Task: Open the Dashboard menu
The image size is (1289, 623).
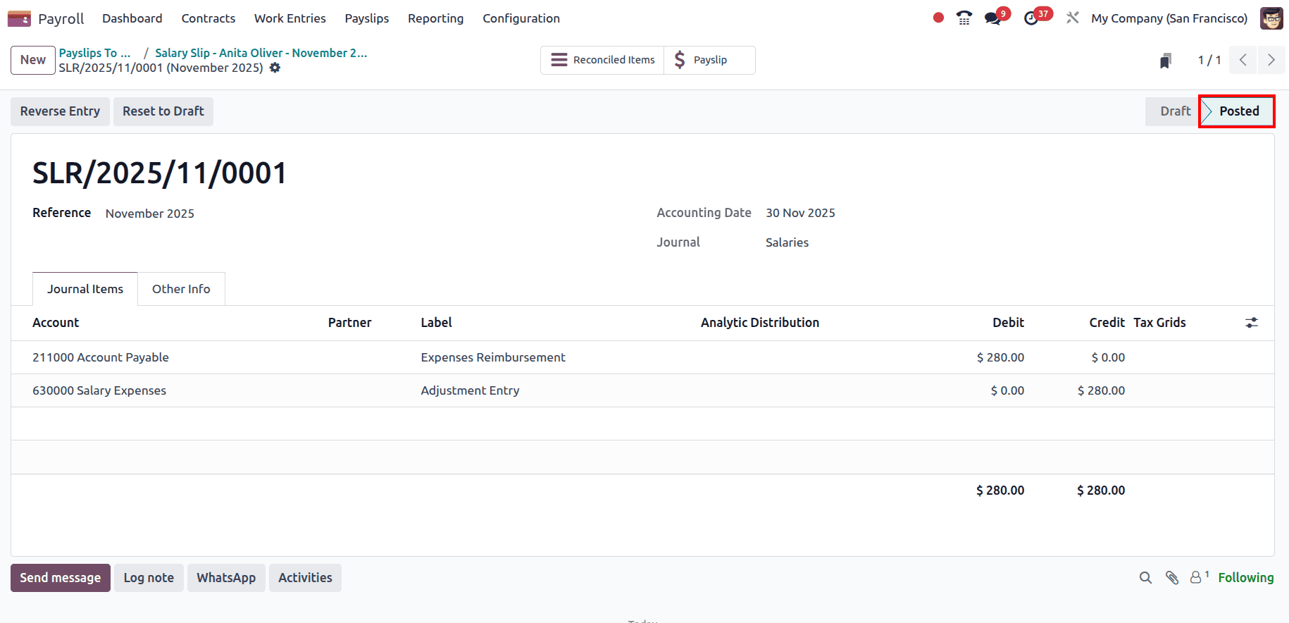Action: click(x=132, y=18)
